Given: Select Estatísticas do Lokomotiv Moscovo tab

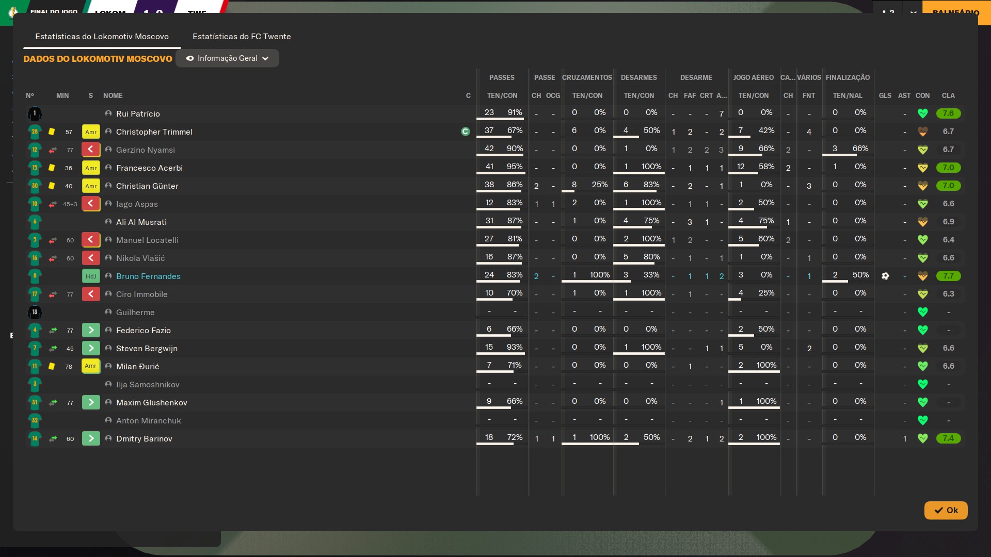Looking at the screenshot, I should pos(102,37).
